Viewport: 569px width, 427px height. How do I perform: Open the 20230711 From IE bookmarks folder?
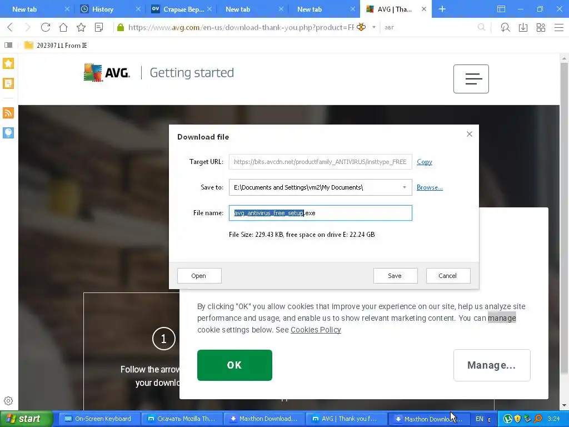click(x=56, y=45)
